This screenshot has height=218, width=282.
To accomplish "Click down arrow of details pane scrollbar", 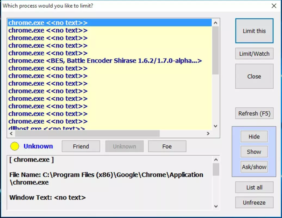I will coord(216,206).
